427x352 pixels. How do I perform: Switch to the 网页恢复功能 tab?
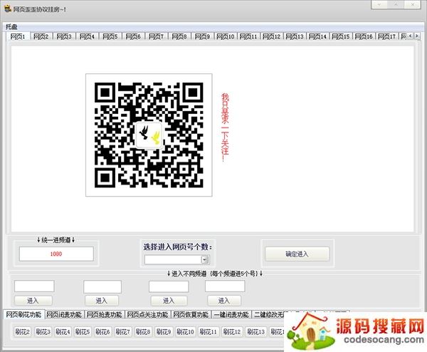(191, 315)
